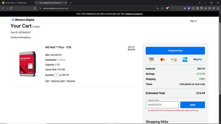Click the Western Digital logo
This screenshot has height=124, width=221.
pos(22,20)
